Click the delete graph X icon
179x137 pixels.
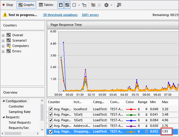(x=100, y=5)
